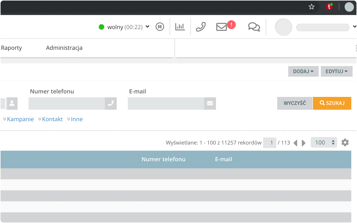The image size is (357, 223).
Task: Click the page number input field
Action: (270, 143)
